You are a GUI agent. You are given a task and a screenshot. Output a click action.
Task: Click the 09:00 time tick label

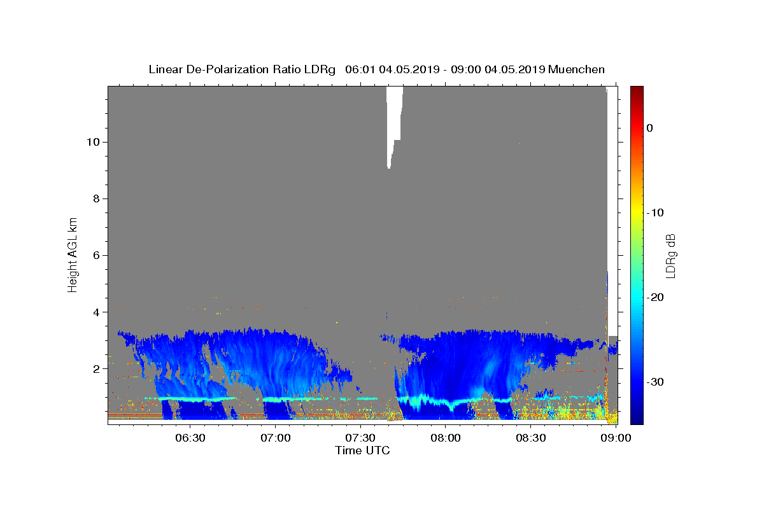point(615,438)
